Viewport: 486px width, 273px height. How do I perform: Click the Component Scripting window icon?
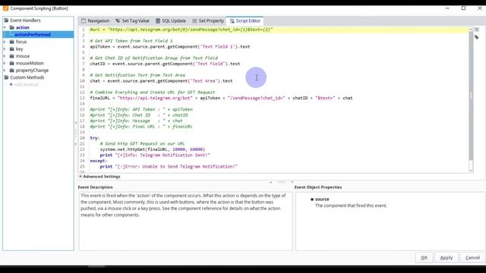click(x=5, y=8)
